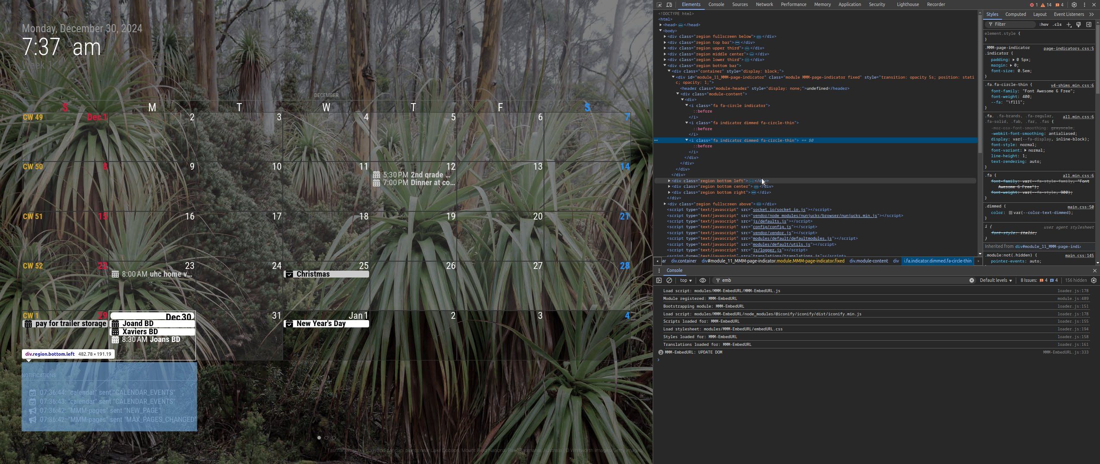Open the Default levels dropdown

click(x=996, y=281)
